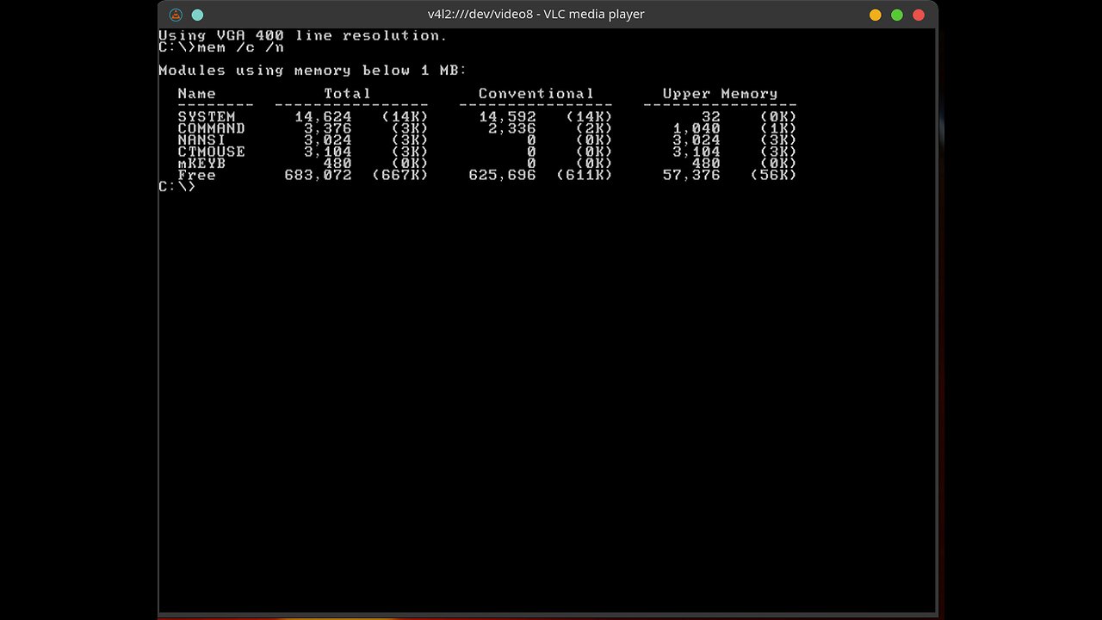Close the VLC window with red button
Screen dimensions: 1102x620
pyautogui.click(x=919, y=15)
